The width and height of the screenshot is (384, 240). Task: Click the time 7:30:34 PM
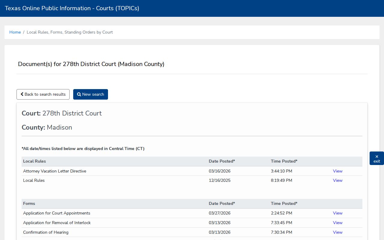[281, 232]
